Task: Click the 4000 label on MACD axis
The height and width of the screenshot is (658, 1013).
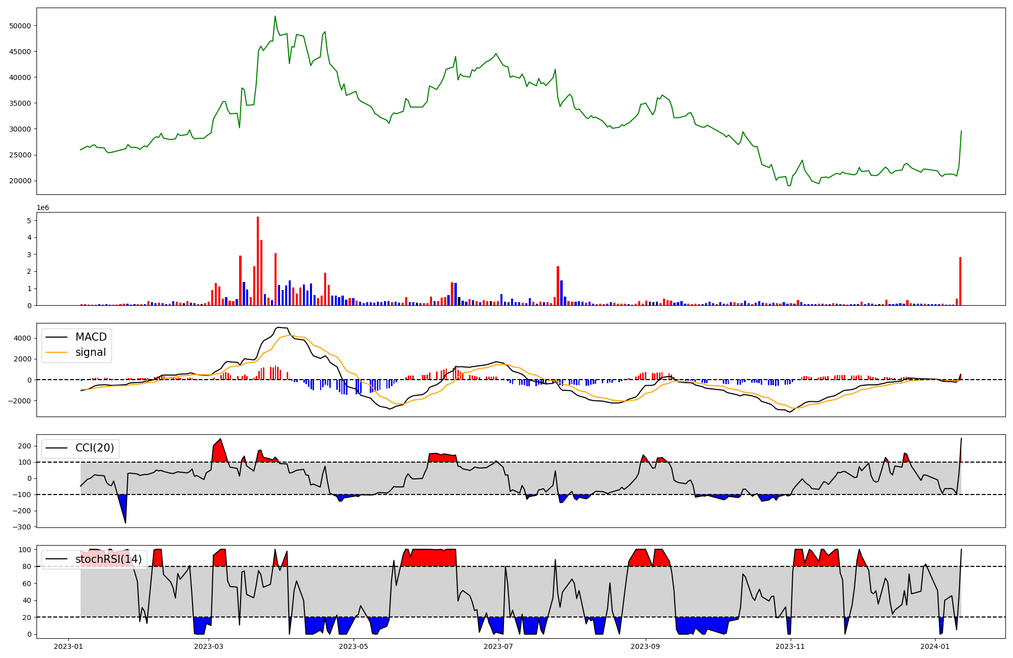Action: coord(23,338)
